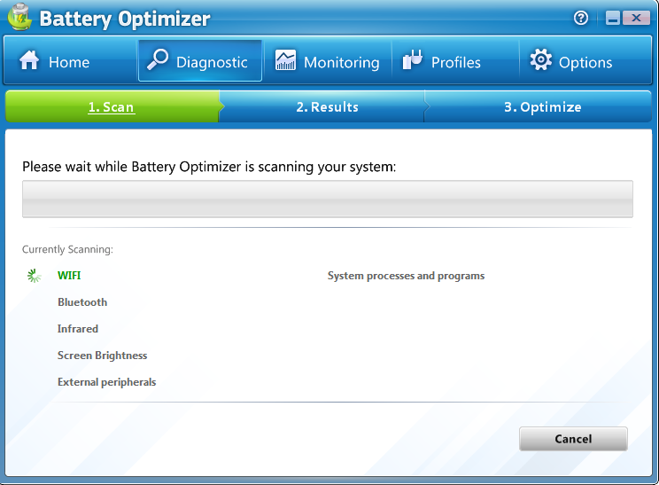Click System processes and programs item

(x=406, y=276)
